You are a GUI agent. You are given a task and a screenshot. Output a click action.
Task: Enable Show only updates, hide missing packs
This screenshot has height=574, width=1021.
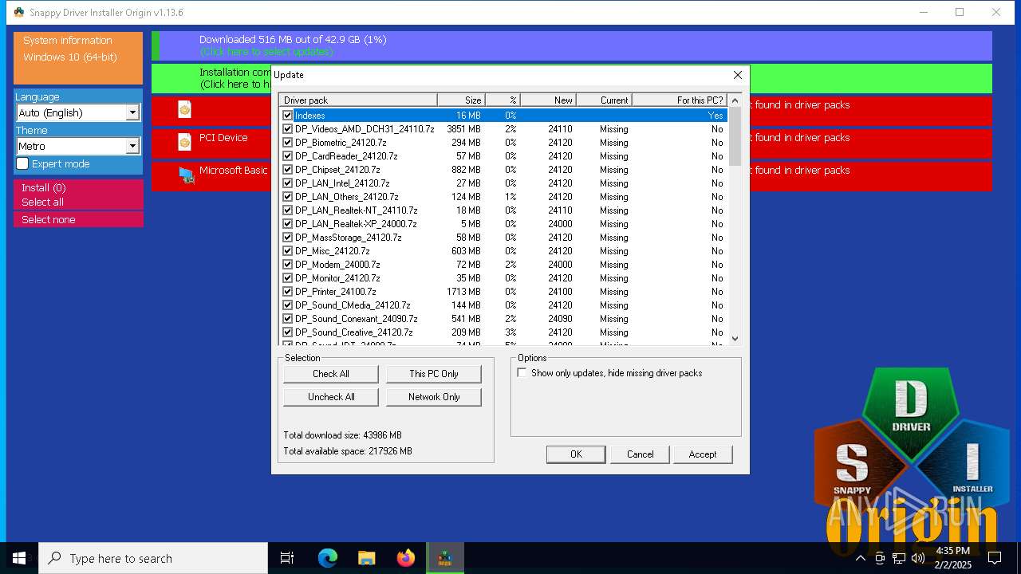(522, 373)
